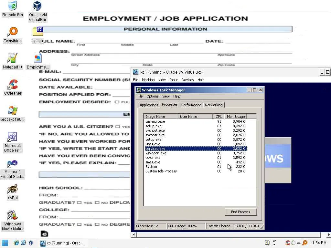This screenshot has height=248, width=331.
Task: Open the View menu in Task Manager
Action: coord(166,96)
